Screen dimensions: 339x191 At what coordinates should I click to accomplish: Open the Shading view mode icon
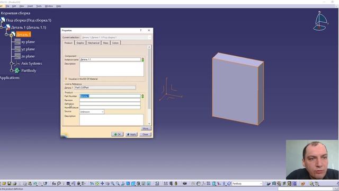(x=138, y=184)
